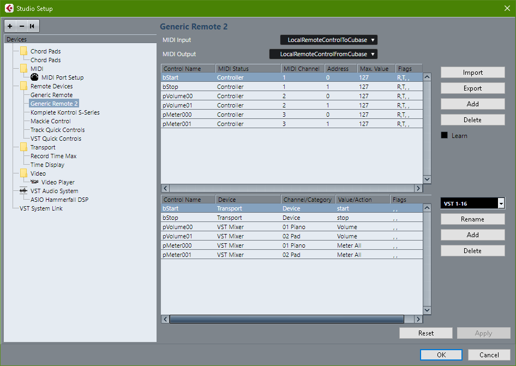Open the MIDI Input port dropdown
The height and width of the screenshot is (366, 516).
(x=329, y=40)
